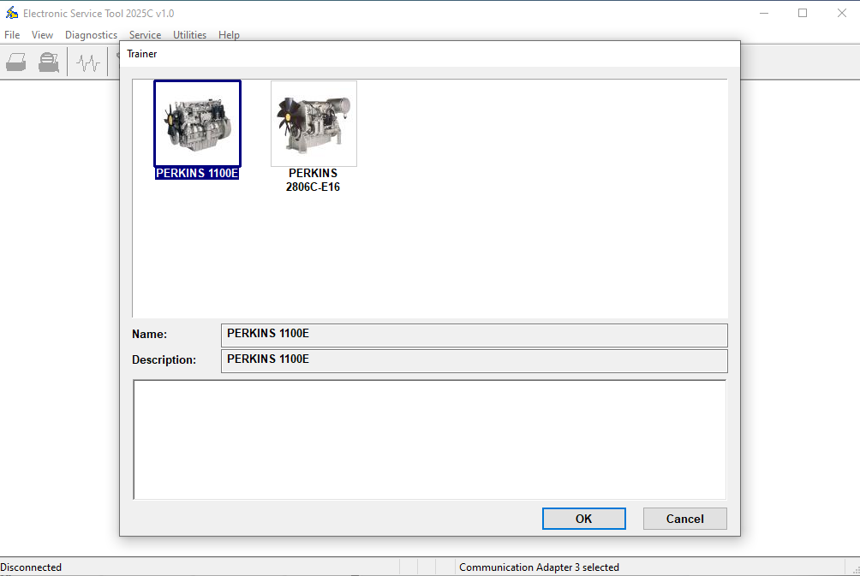Click the Description field in Trainer dialog
This screenshot has height=576, width=860.
pyautogui.click(x=474, y=360)
